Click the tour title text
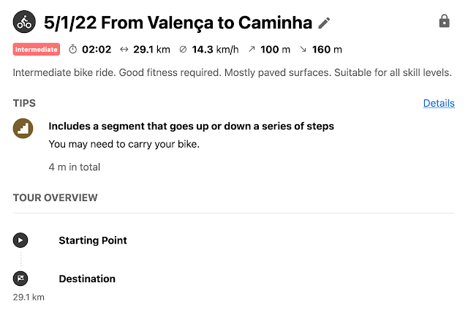 click(178, 23)
